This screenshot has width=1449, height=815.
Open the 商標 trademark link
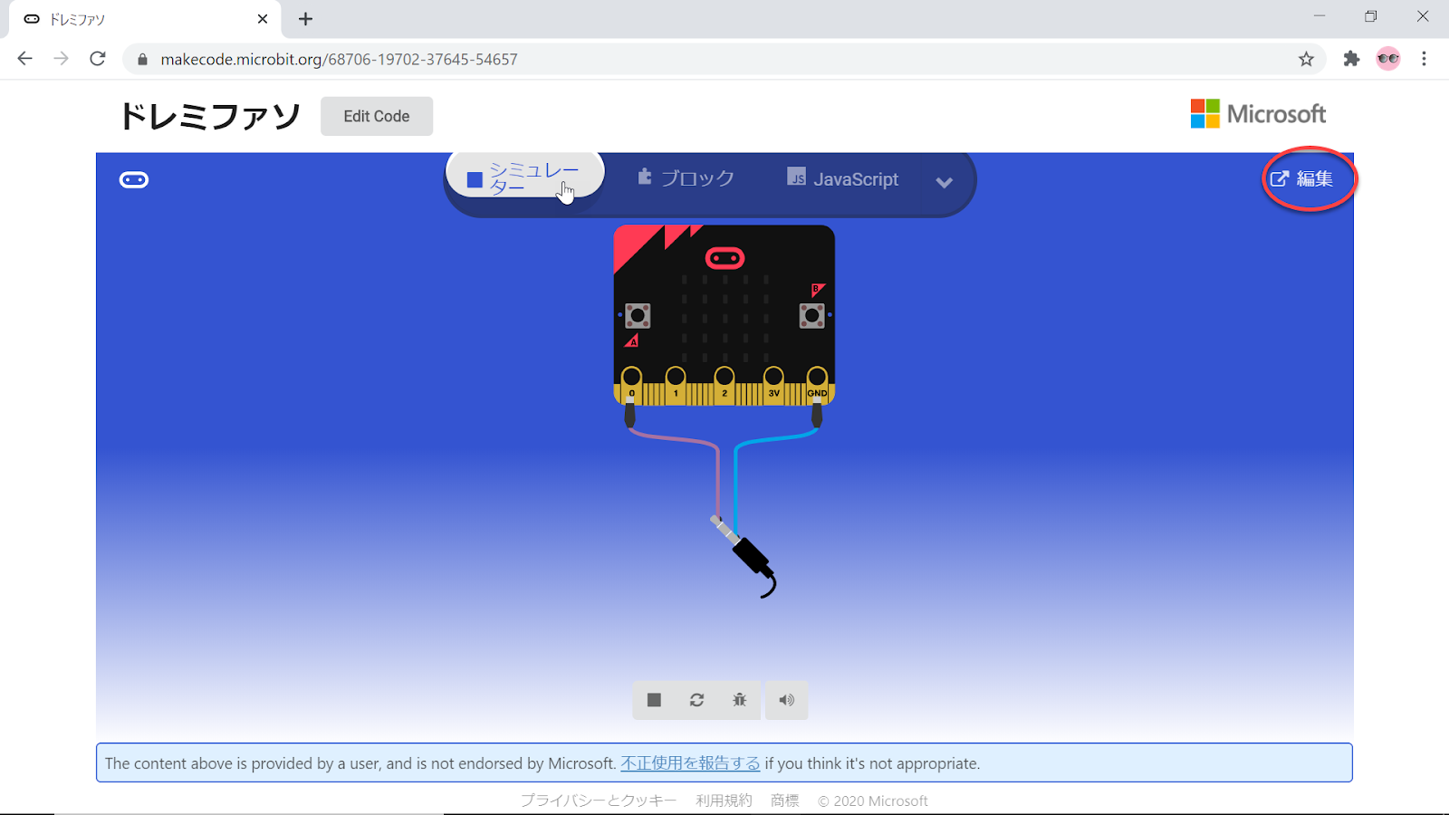click(784, 801)
